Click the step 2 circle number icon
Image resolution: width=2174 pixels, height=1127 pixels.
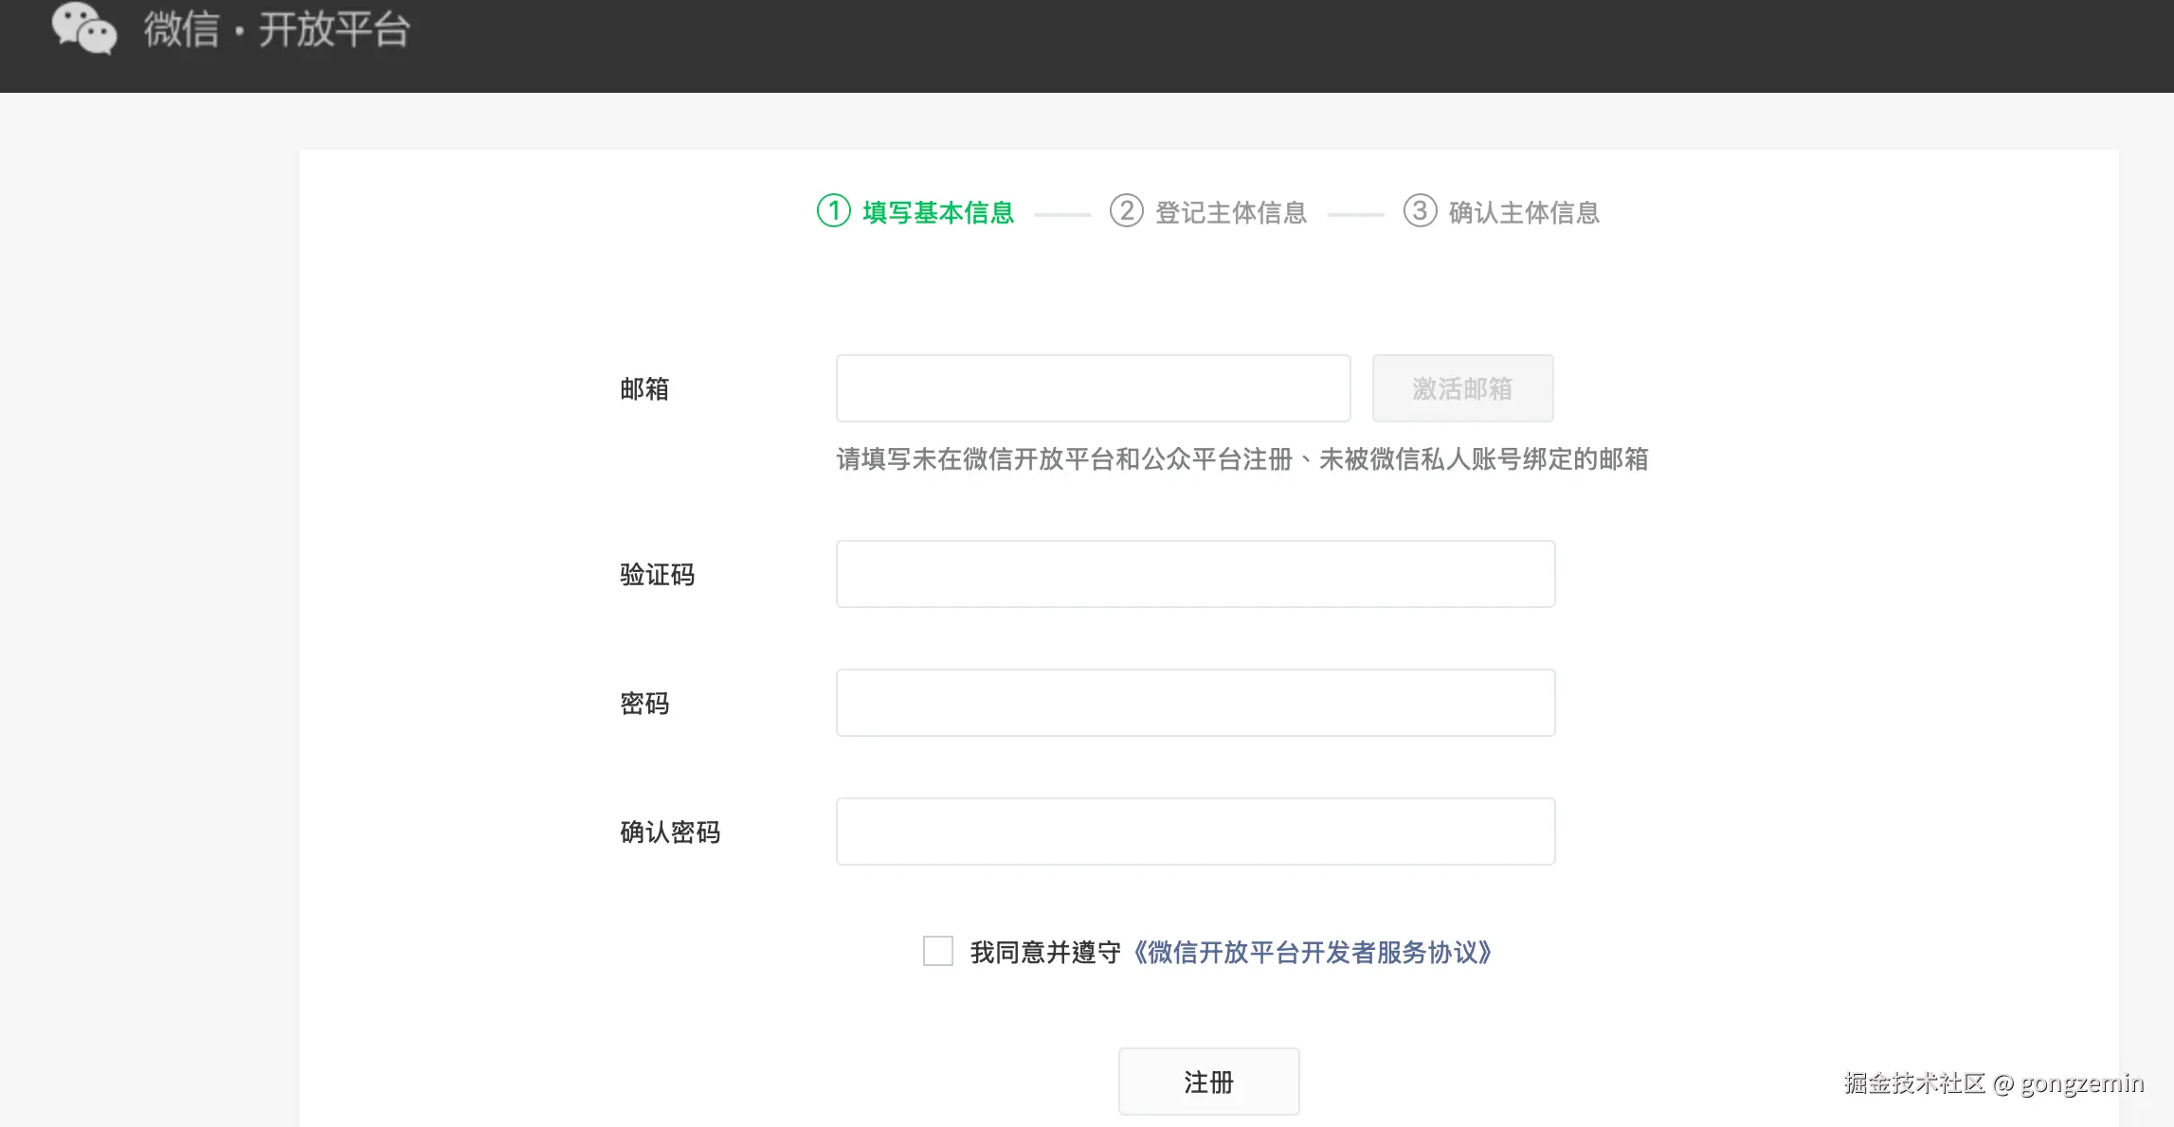point(1126,210)
